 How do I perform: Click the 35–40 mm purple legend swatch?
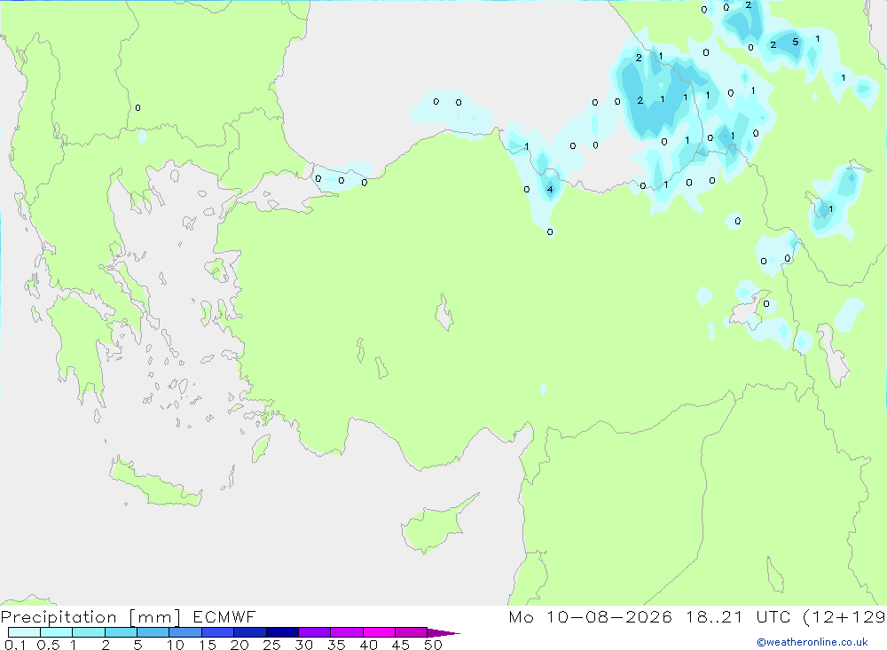[347, 632]
